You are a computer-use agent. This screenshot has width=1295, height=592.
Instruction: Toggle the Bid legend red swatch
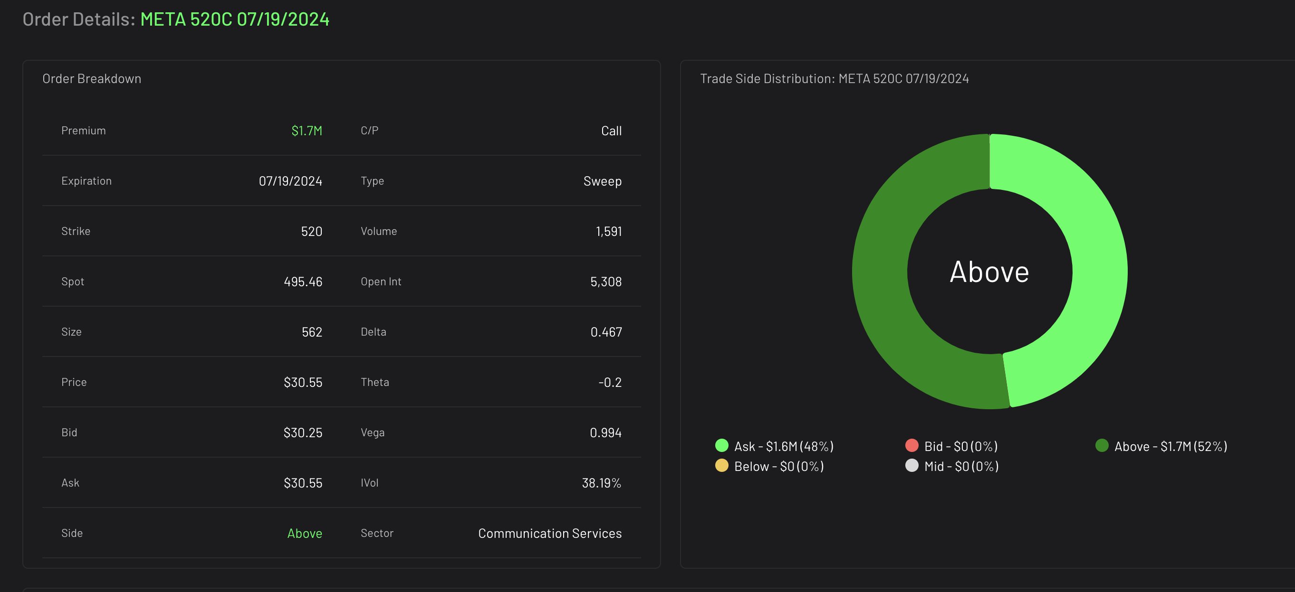(911, 445)
